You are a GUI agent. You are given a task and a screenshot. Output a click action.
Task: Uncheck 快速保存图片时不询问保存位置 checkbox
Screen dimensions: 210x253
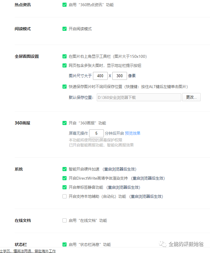65,87
